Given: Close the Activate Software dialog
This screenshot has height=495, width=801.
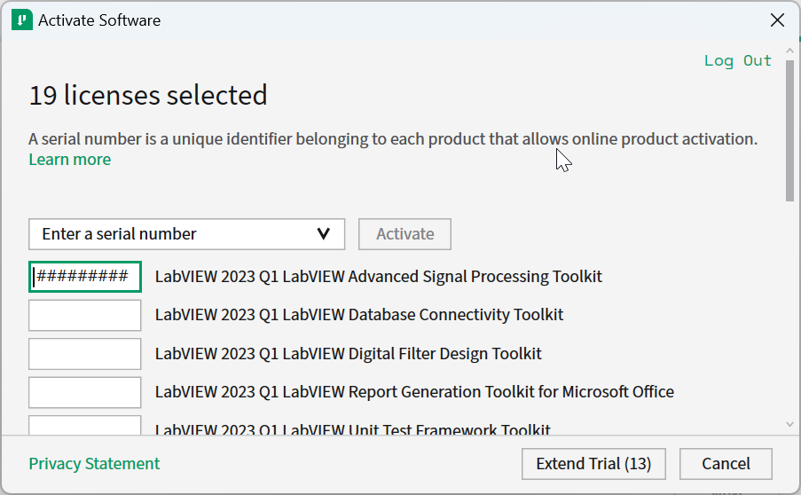Looking at the screenshot, I should click(777, 20).
